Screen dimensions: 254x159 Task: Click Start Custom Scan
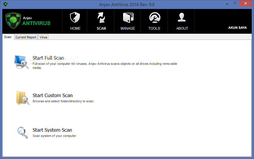[x=52, y=95]
